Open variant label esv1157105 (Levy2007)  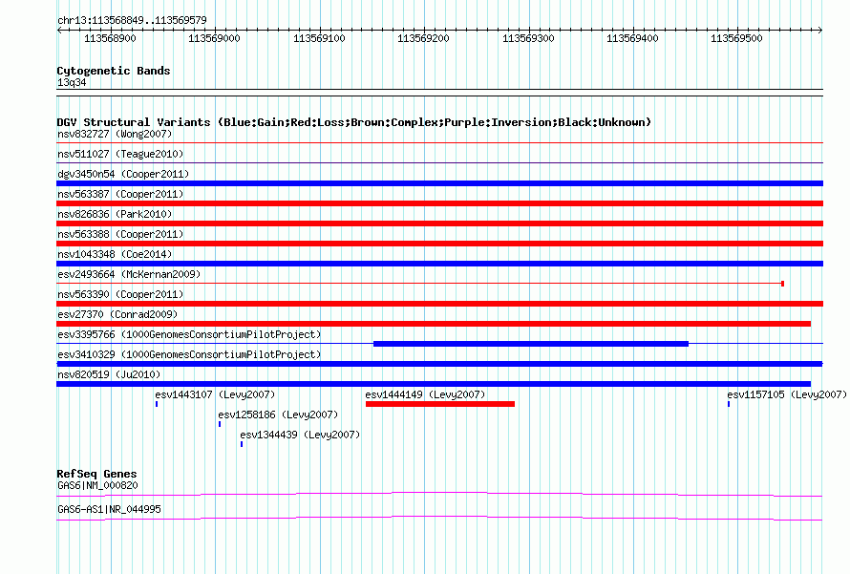(787, 394)
